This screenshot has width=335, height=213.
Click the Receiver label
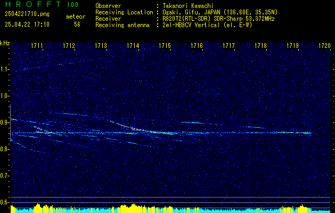[108, 19]
